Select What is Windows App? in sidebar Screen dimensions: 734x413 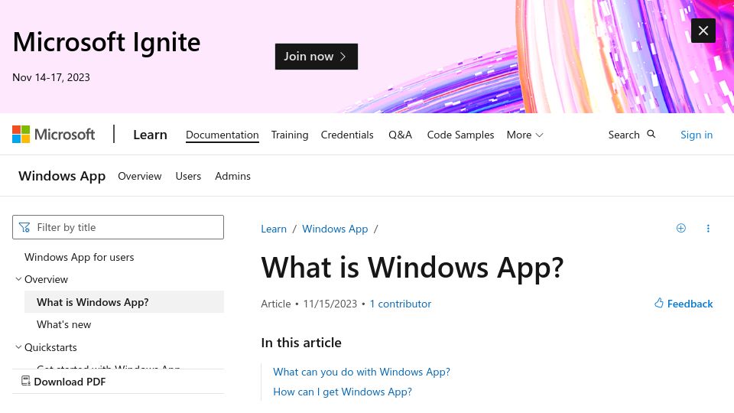pyautogui.click(x=124, y=302)
